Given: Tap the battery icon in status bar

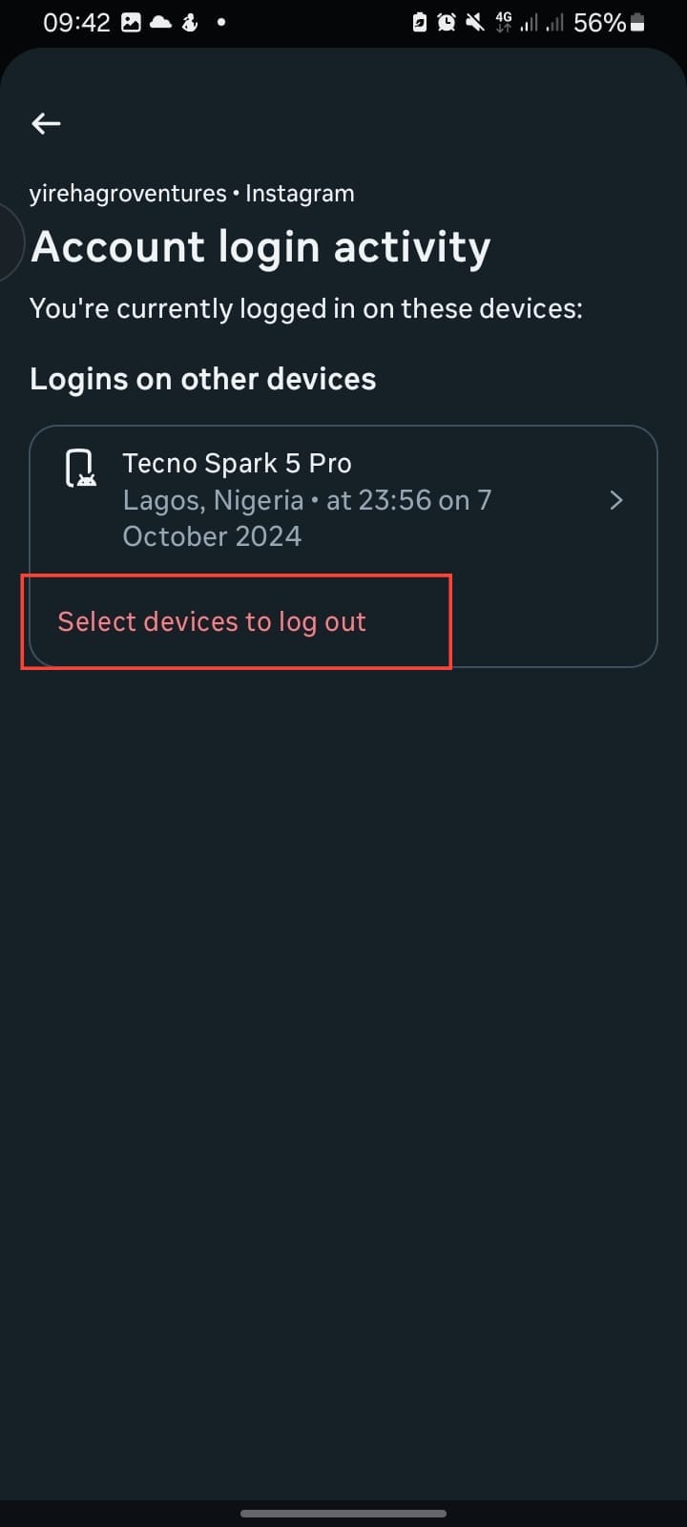Looking at the screenshot, I should click(637, 23).
